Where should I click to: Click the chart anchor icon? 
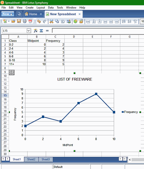[x=12, y=72]
